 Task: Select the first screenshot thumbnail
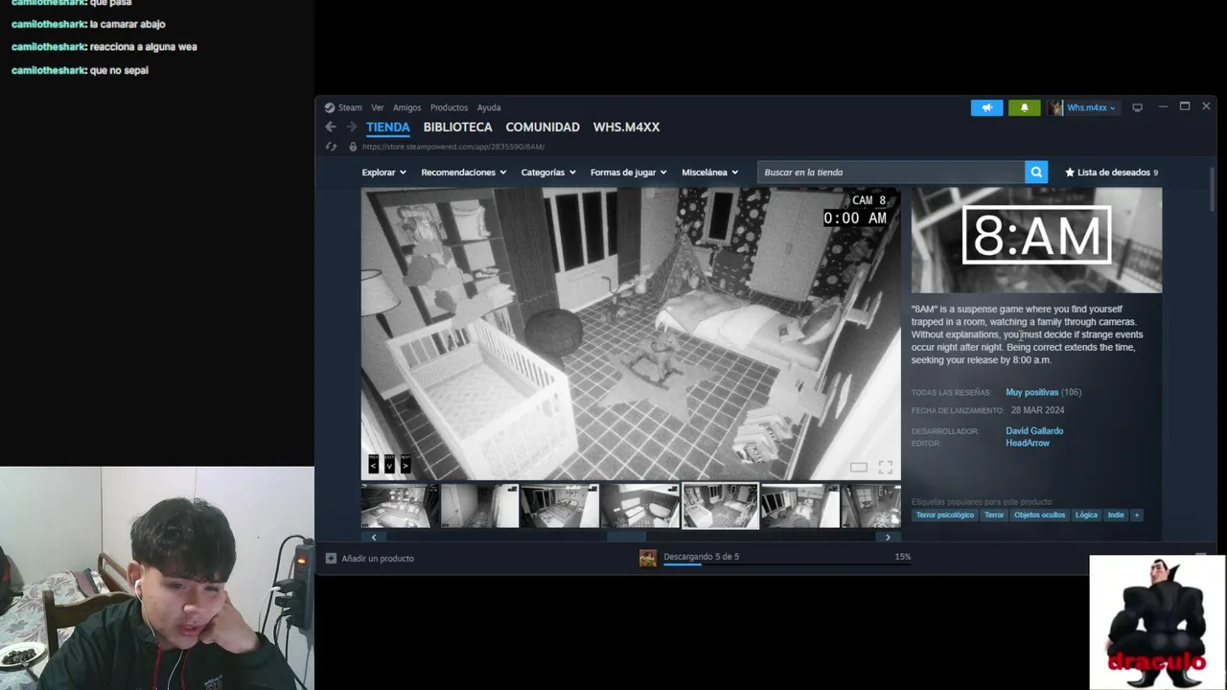point(400,506)
